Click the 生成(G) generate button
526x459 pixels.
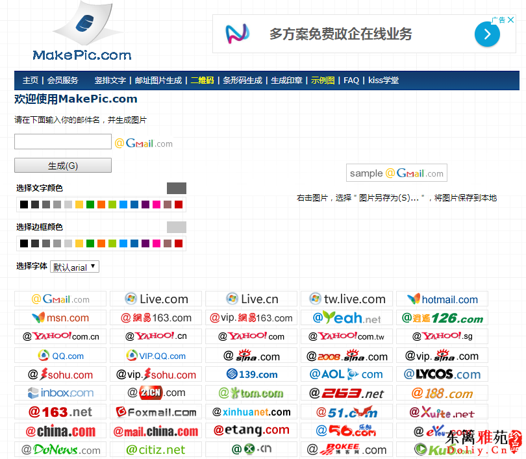pos(63,166)
